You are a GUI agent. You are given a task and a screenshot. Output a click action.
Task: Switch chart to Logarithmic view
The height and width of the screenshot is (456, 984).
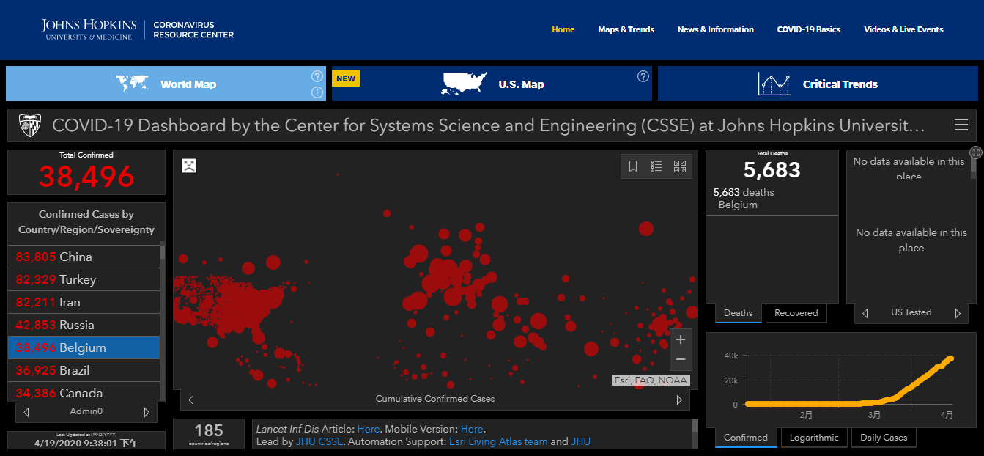pos(814,438)
